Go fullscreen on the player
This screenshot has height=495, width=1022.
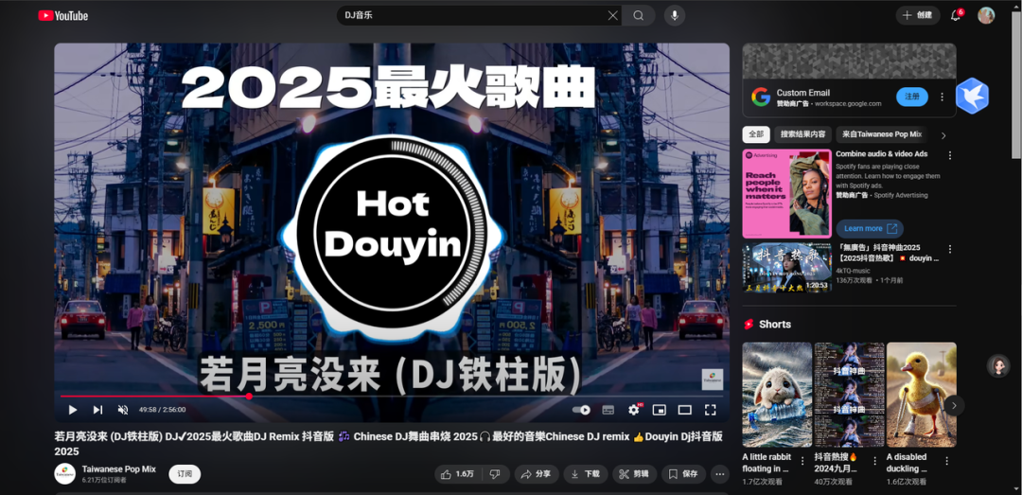(711, 410)
